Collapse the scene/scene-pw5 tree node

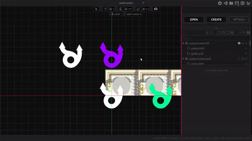pos(183,59)
